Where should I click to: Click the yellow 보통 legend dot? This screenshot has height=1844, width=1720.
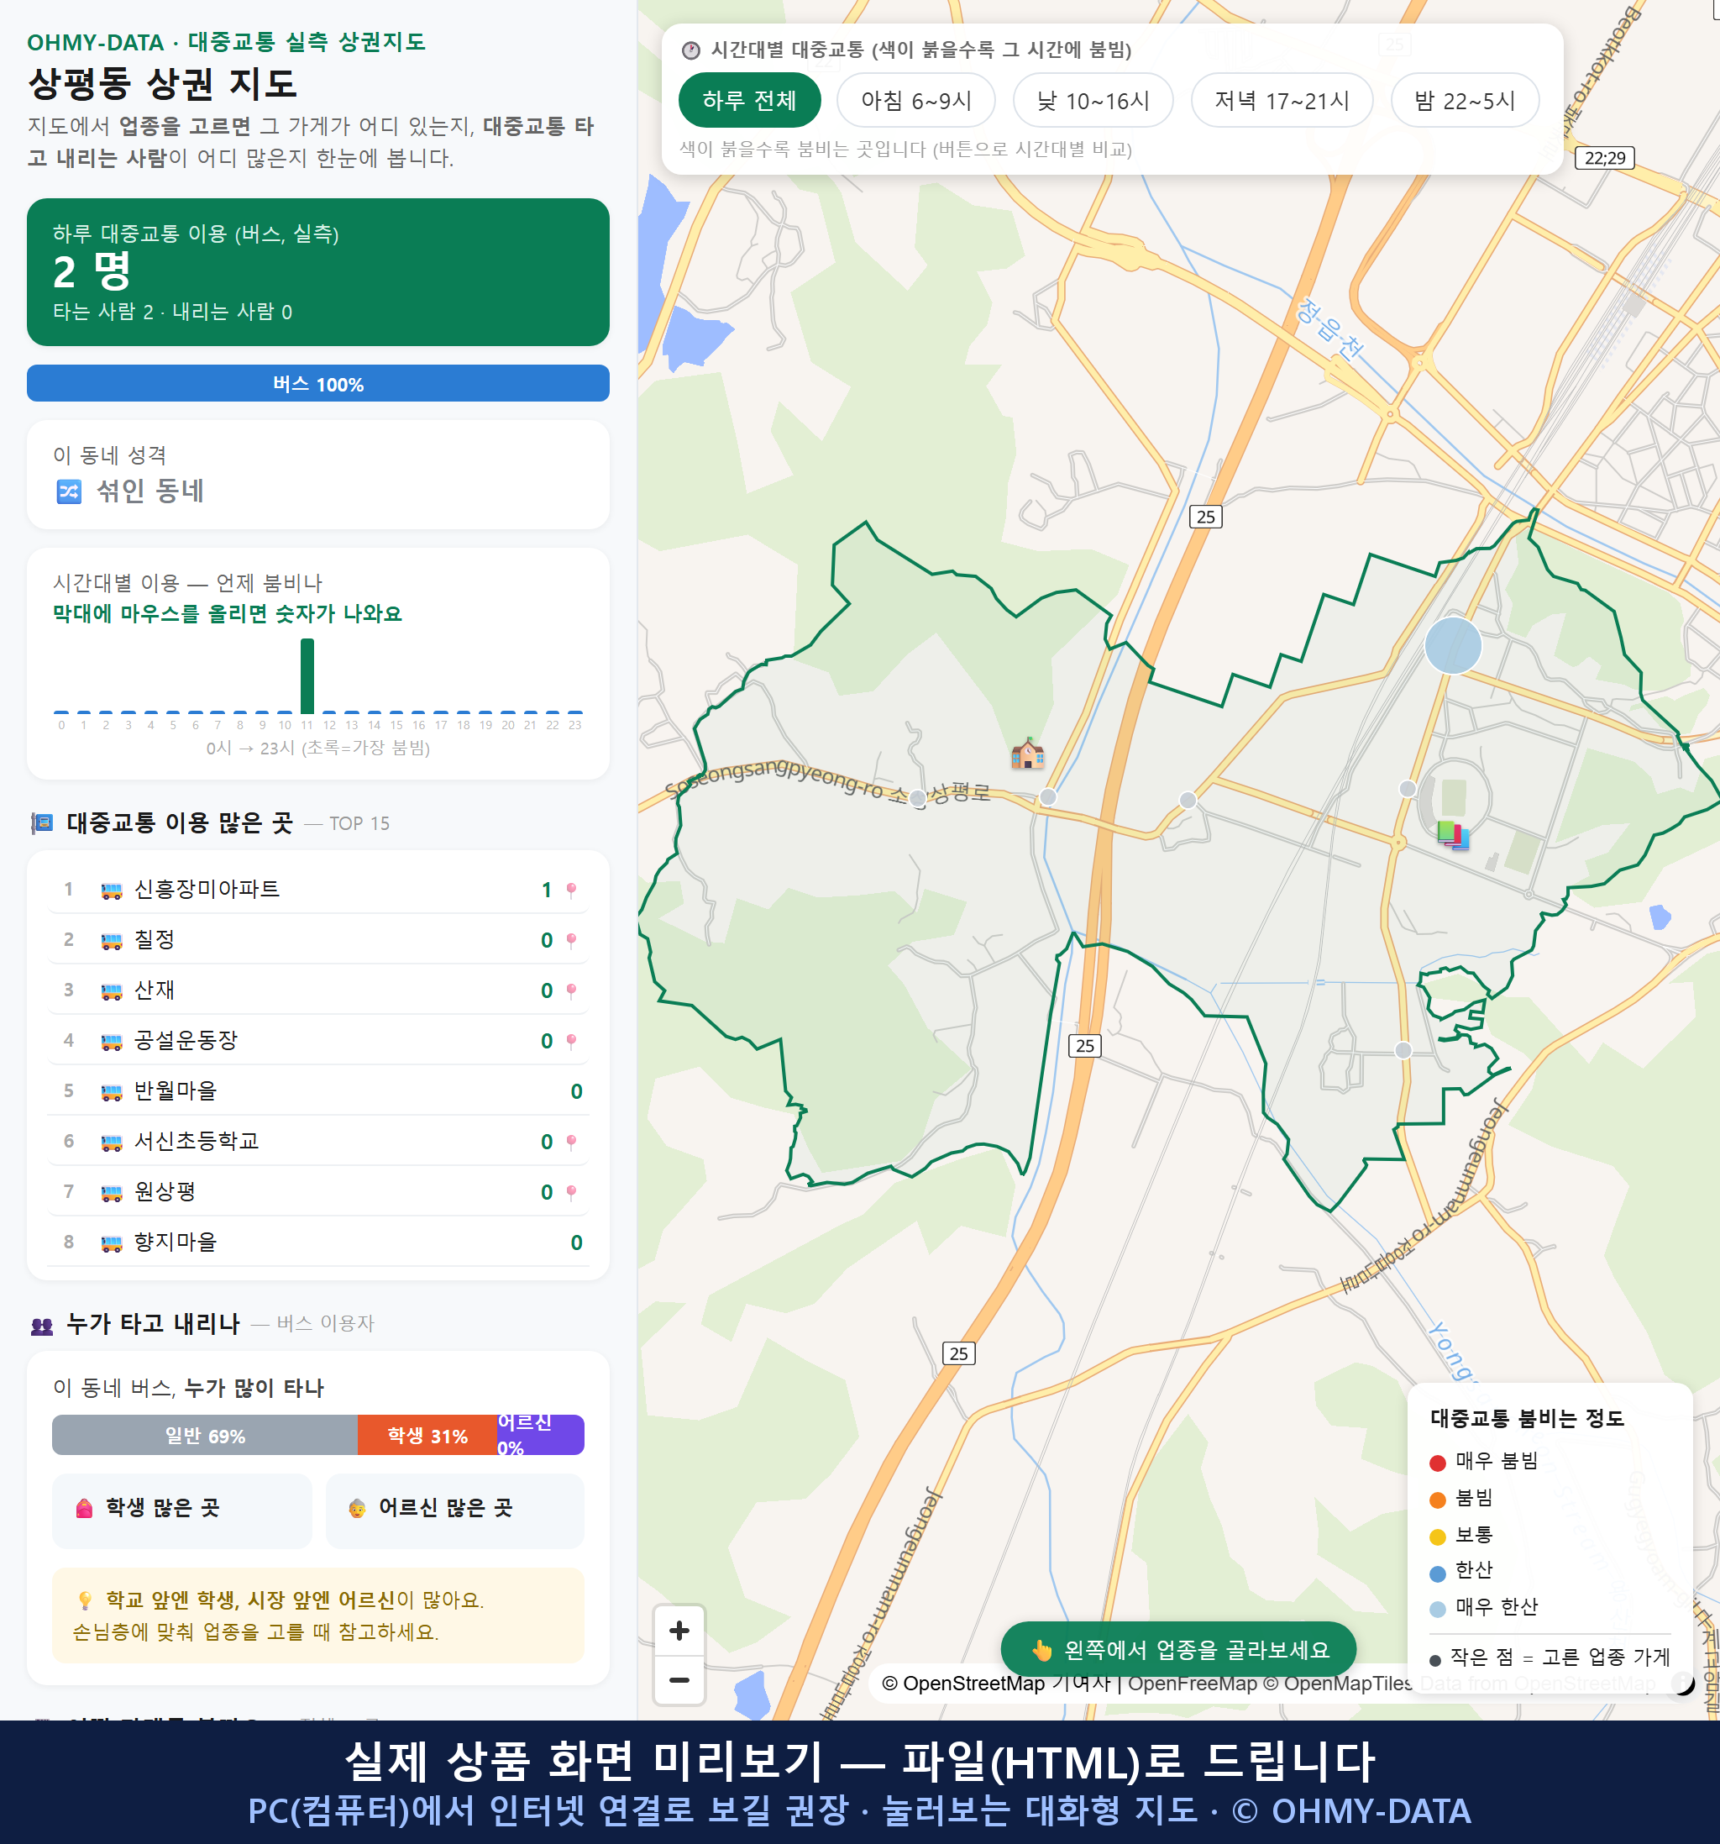pyautogui.click(x=1437, y=1537)
